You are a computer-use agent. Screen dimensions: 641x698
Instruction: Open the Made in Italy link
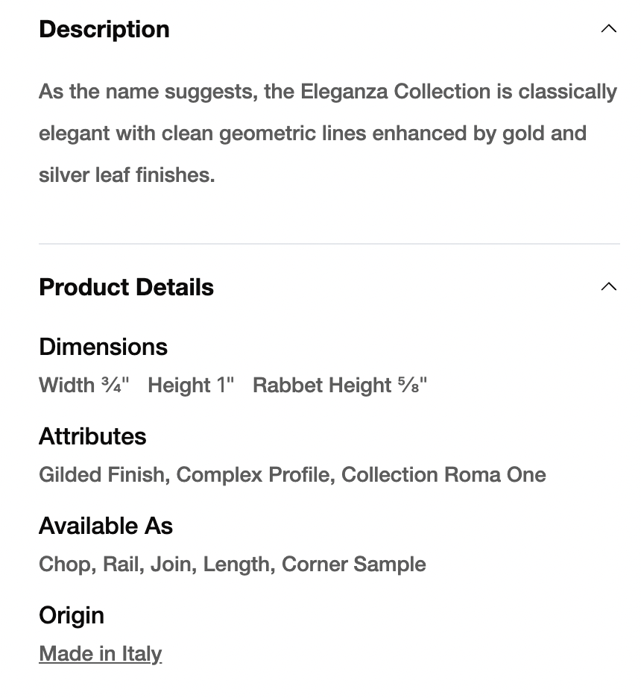100,654
